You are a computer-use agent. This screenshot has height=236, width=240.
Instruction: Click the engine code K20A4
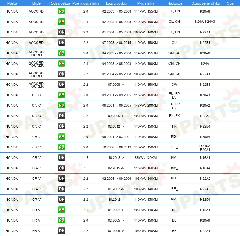point(205,137)
